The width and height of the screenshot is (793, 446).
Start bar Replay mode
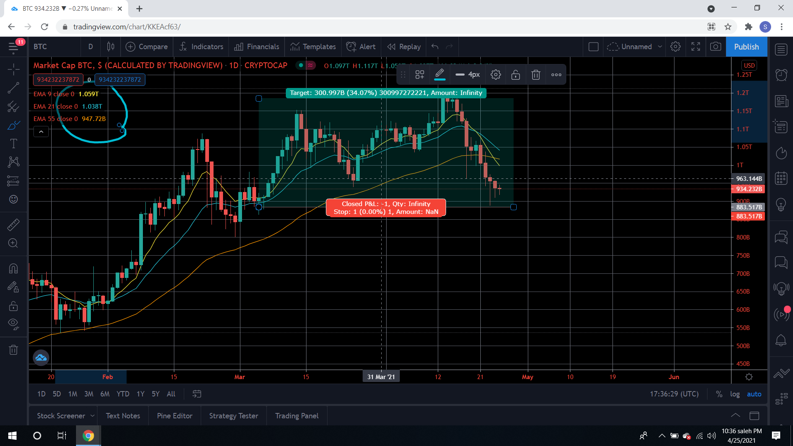tap(404, 47)
